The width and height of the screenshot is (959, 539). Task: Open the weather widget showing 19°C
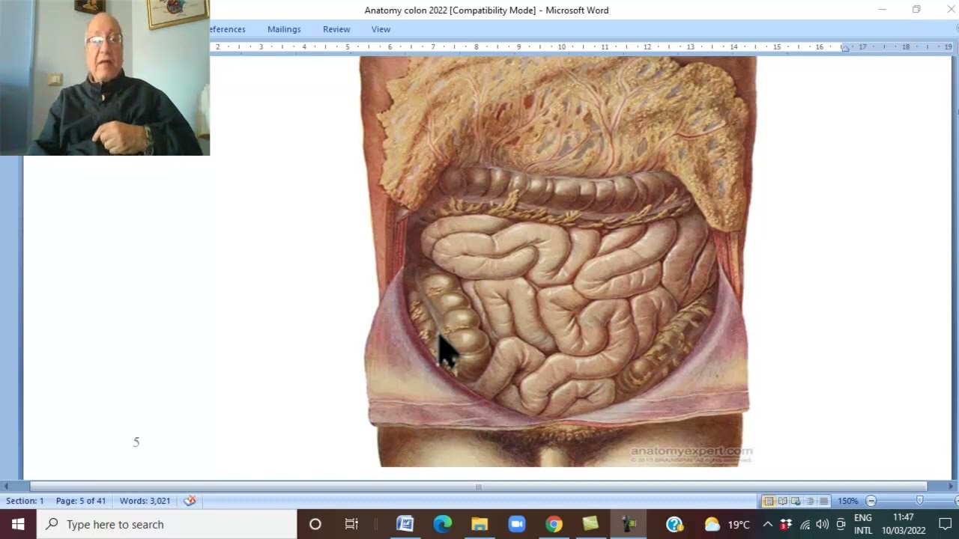pos(727,524)
